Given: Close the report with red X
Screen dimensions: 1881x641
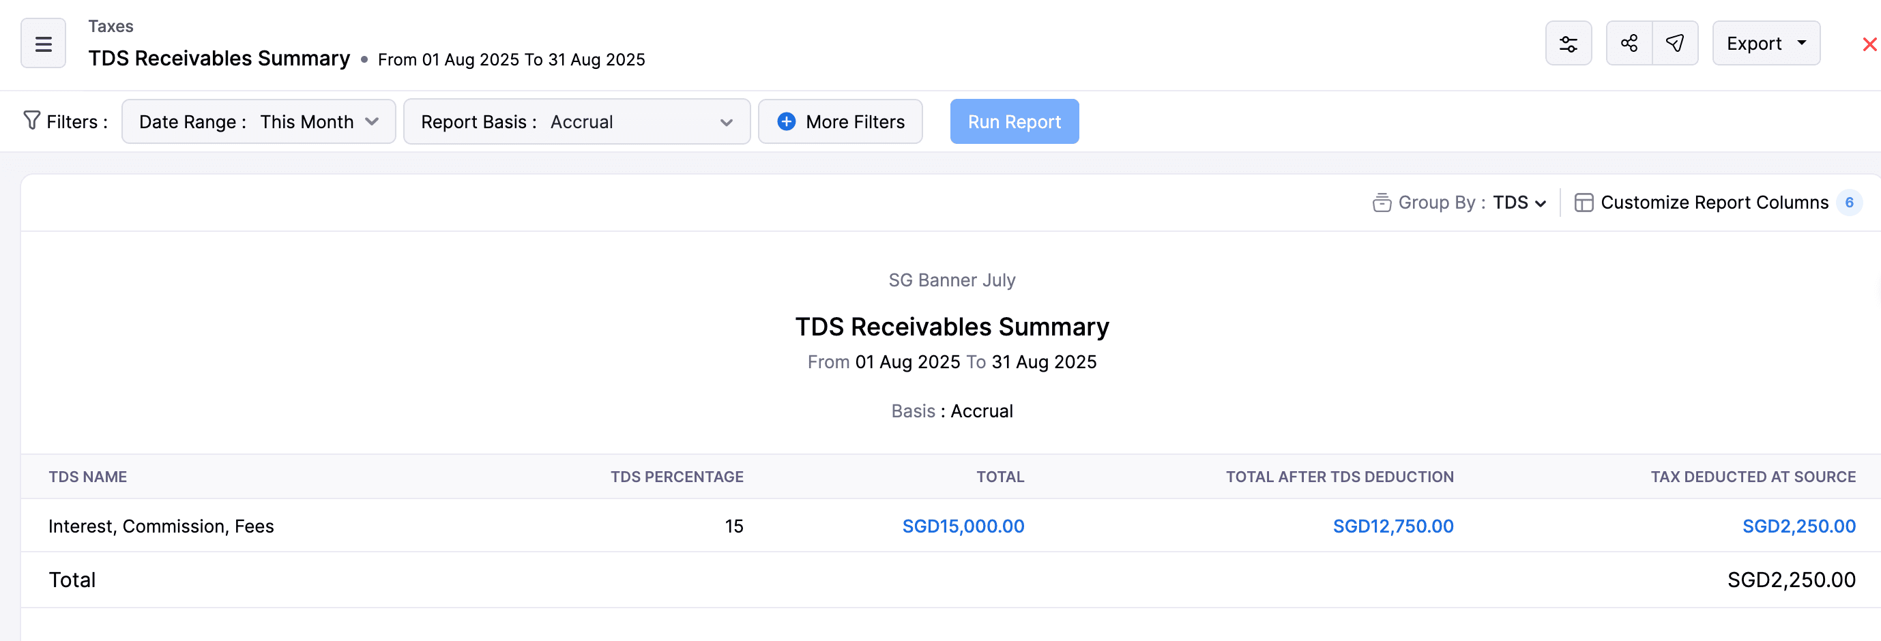Looking at the screenshot, I should pos(1869,44).
